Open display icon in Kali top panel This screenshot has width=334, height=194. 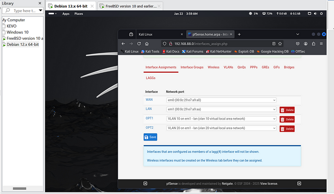[309, 14]
